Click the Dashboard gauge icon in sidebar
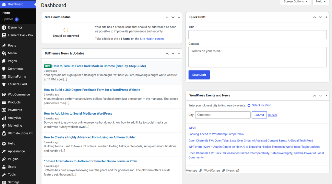 coord(4,4)
